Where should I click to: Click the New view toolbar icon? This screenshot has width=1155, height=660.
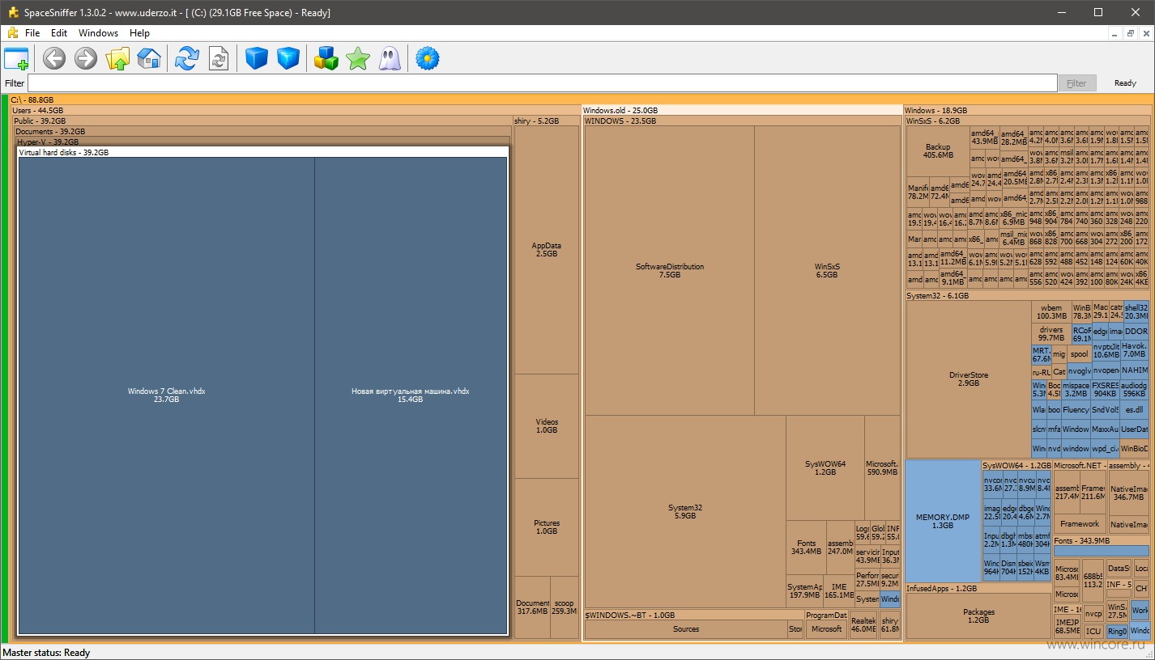[x=16, y=58]
